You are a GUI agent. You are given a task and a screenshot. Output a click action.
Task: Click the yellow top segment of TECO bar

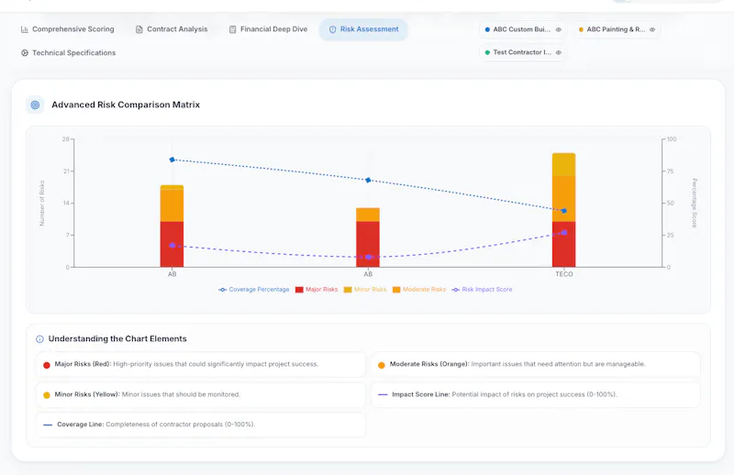563,165
